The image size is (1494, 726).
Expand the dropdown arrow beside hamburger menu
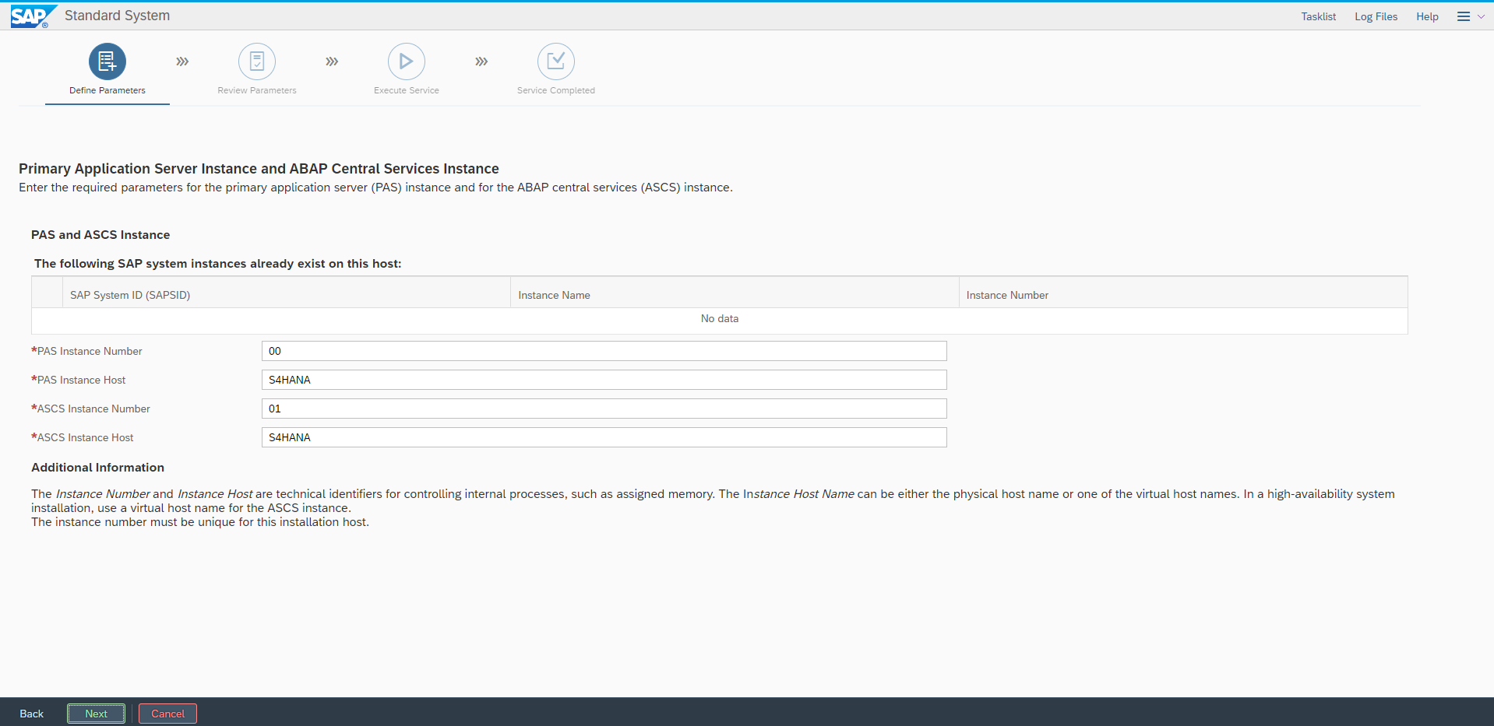pyautogui.click(x=1481, y=16)
